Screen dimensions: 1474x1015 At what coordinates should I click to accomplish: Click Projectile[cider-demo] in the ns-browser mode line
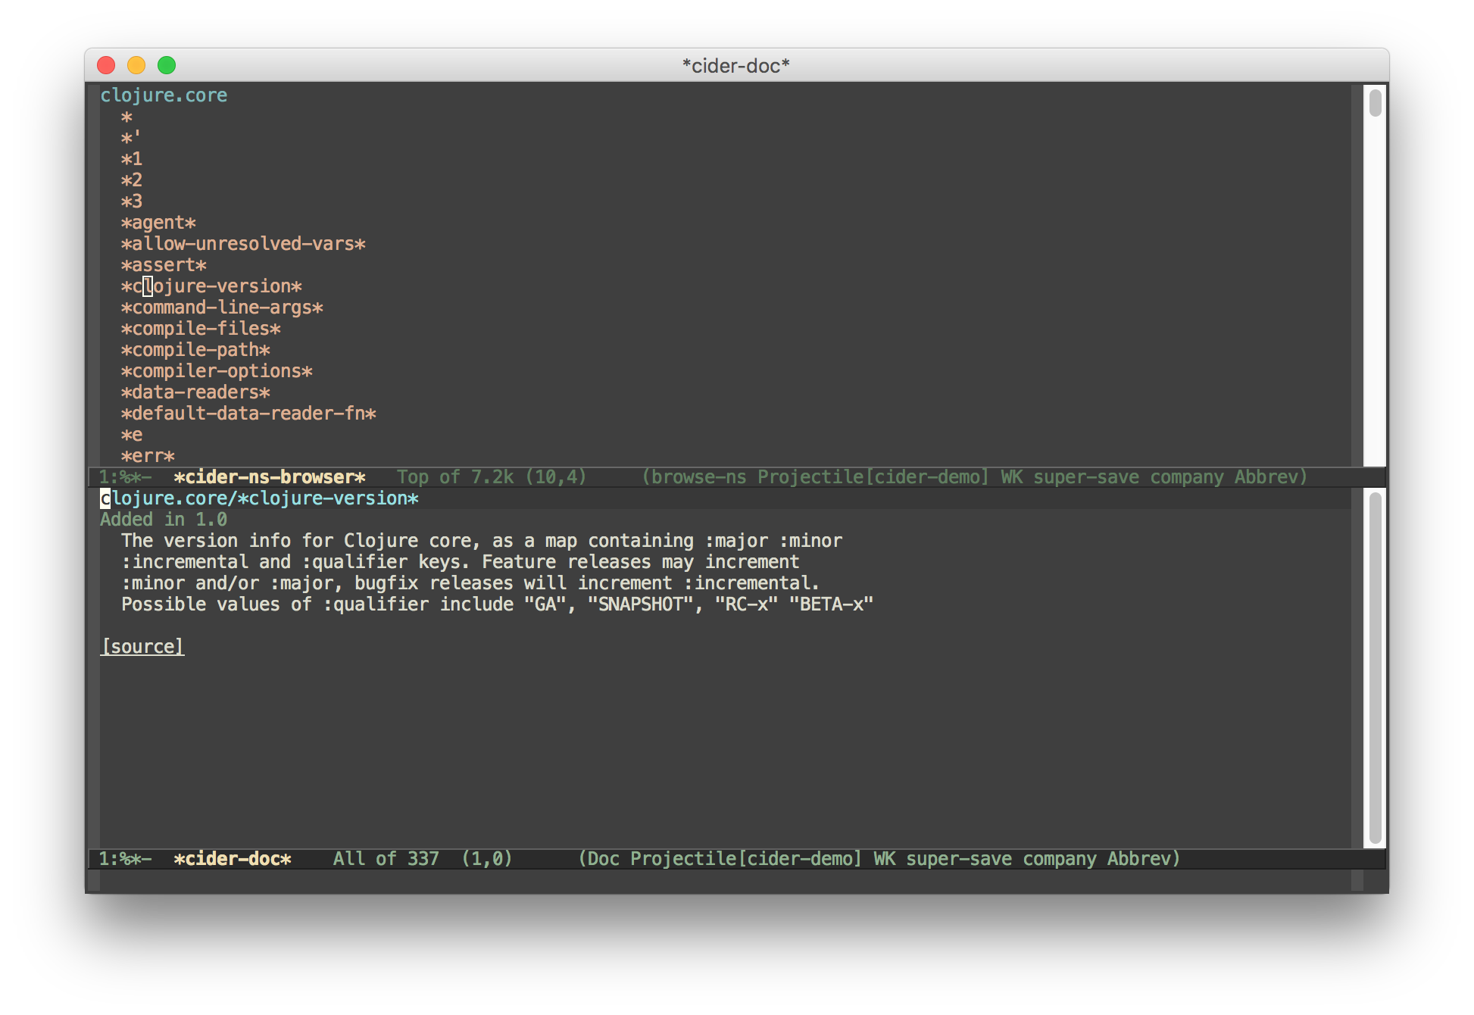(873, 477)
